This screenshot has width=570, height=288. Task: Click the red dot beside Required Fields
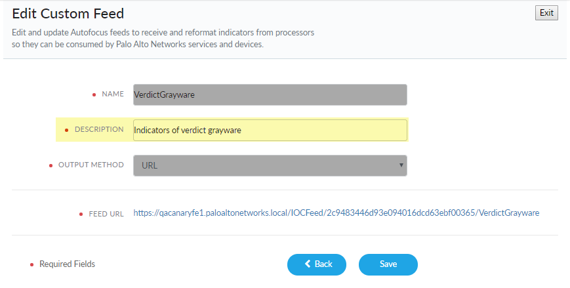click(x=32, y=264)
